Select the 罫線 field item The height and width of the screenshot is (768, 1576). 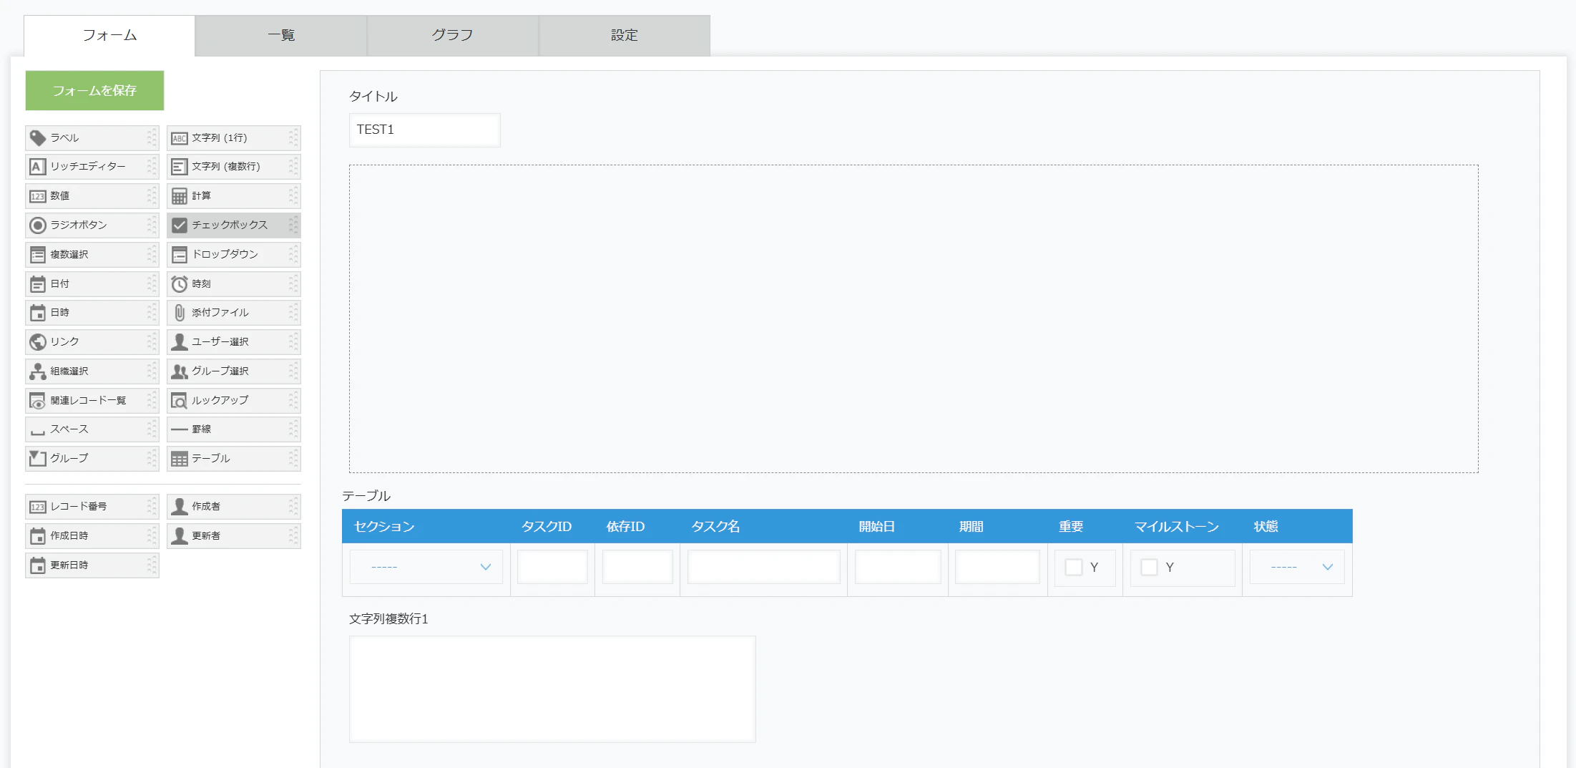click(x=234, y=429)
